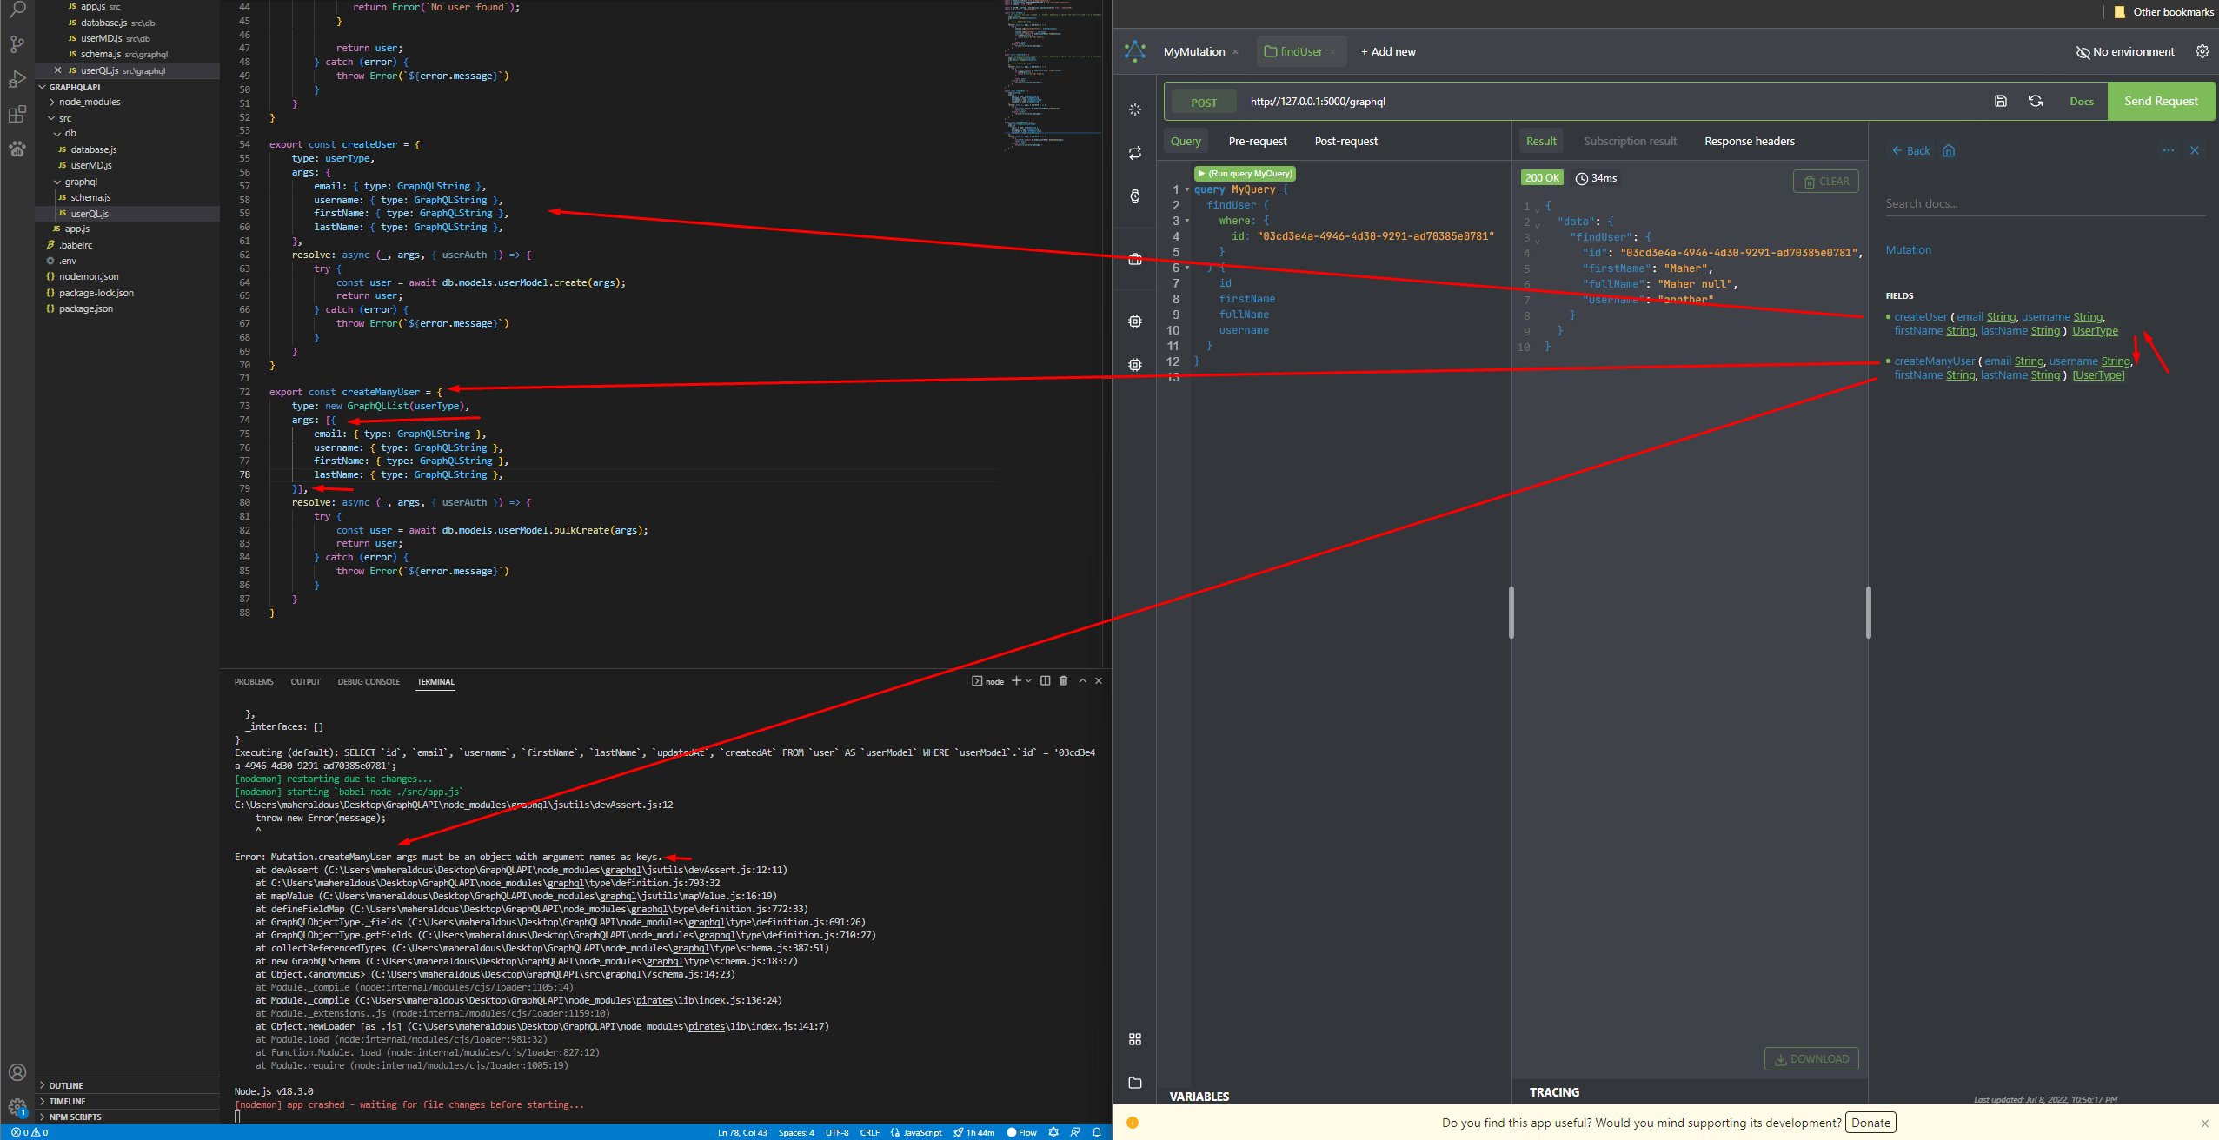This screenshot has width=2219, height=1140.
Task: Click the Docs link in Postman panel
Action: click(x=2083, y=100)
